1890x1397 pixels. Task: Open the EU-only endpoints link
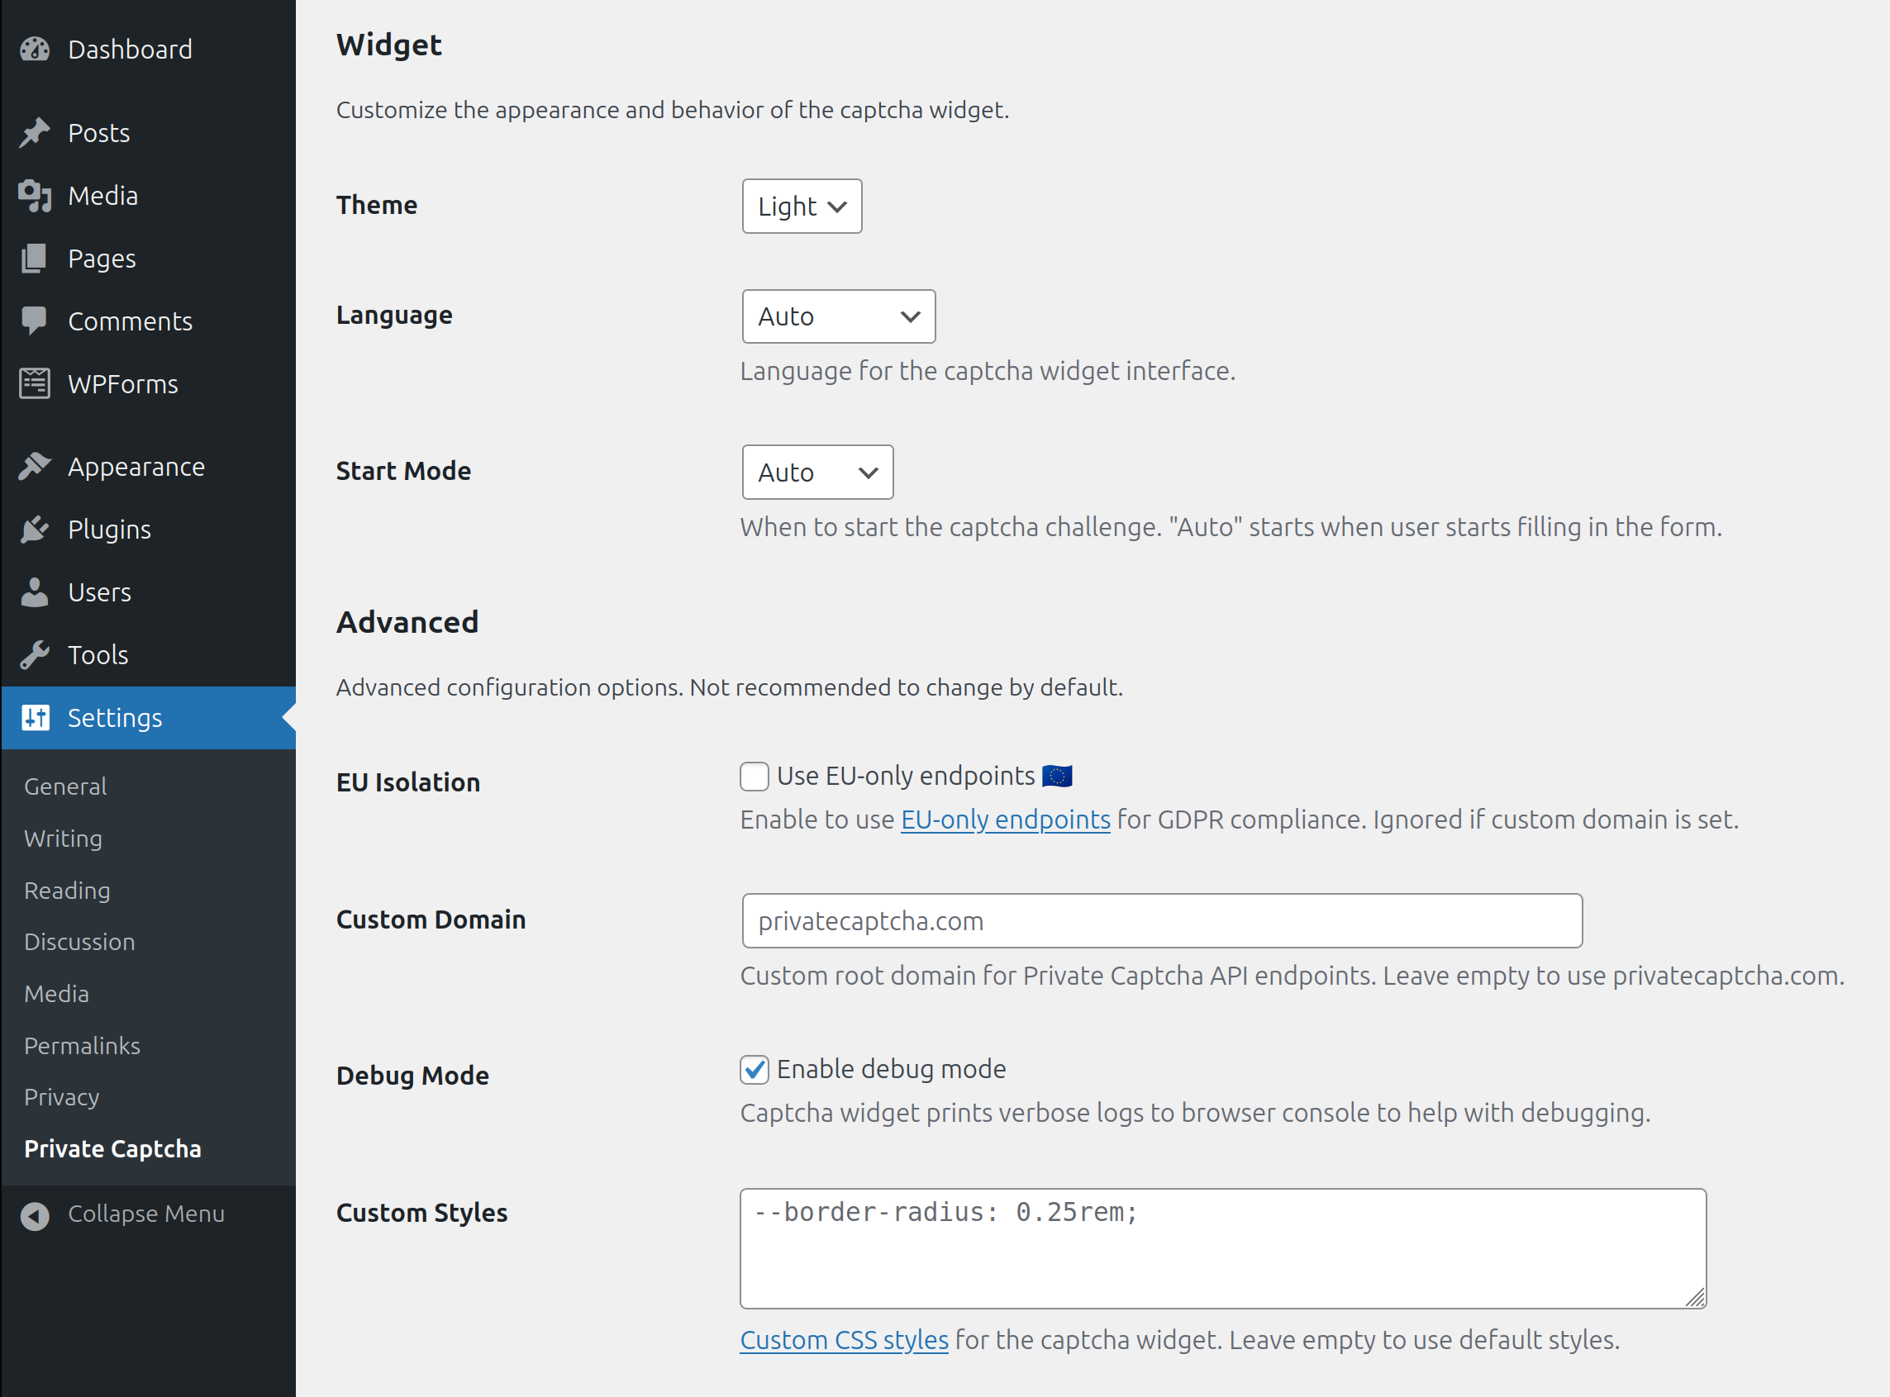1004,819
